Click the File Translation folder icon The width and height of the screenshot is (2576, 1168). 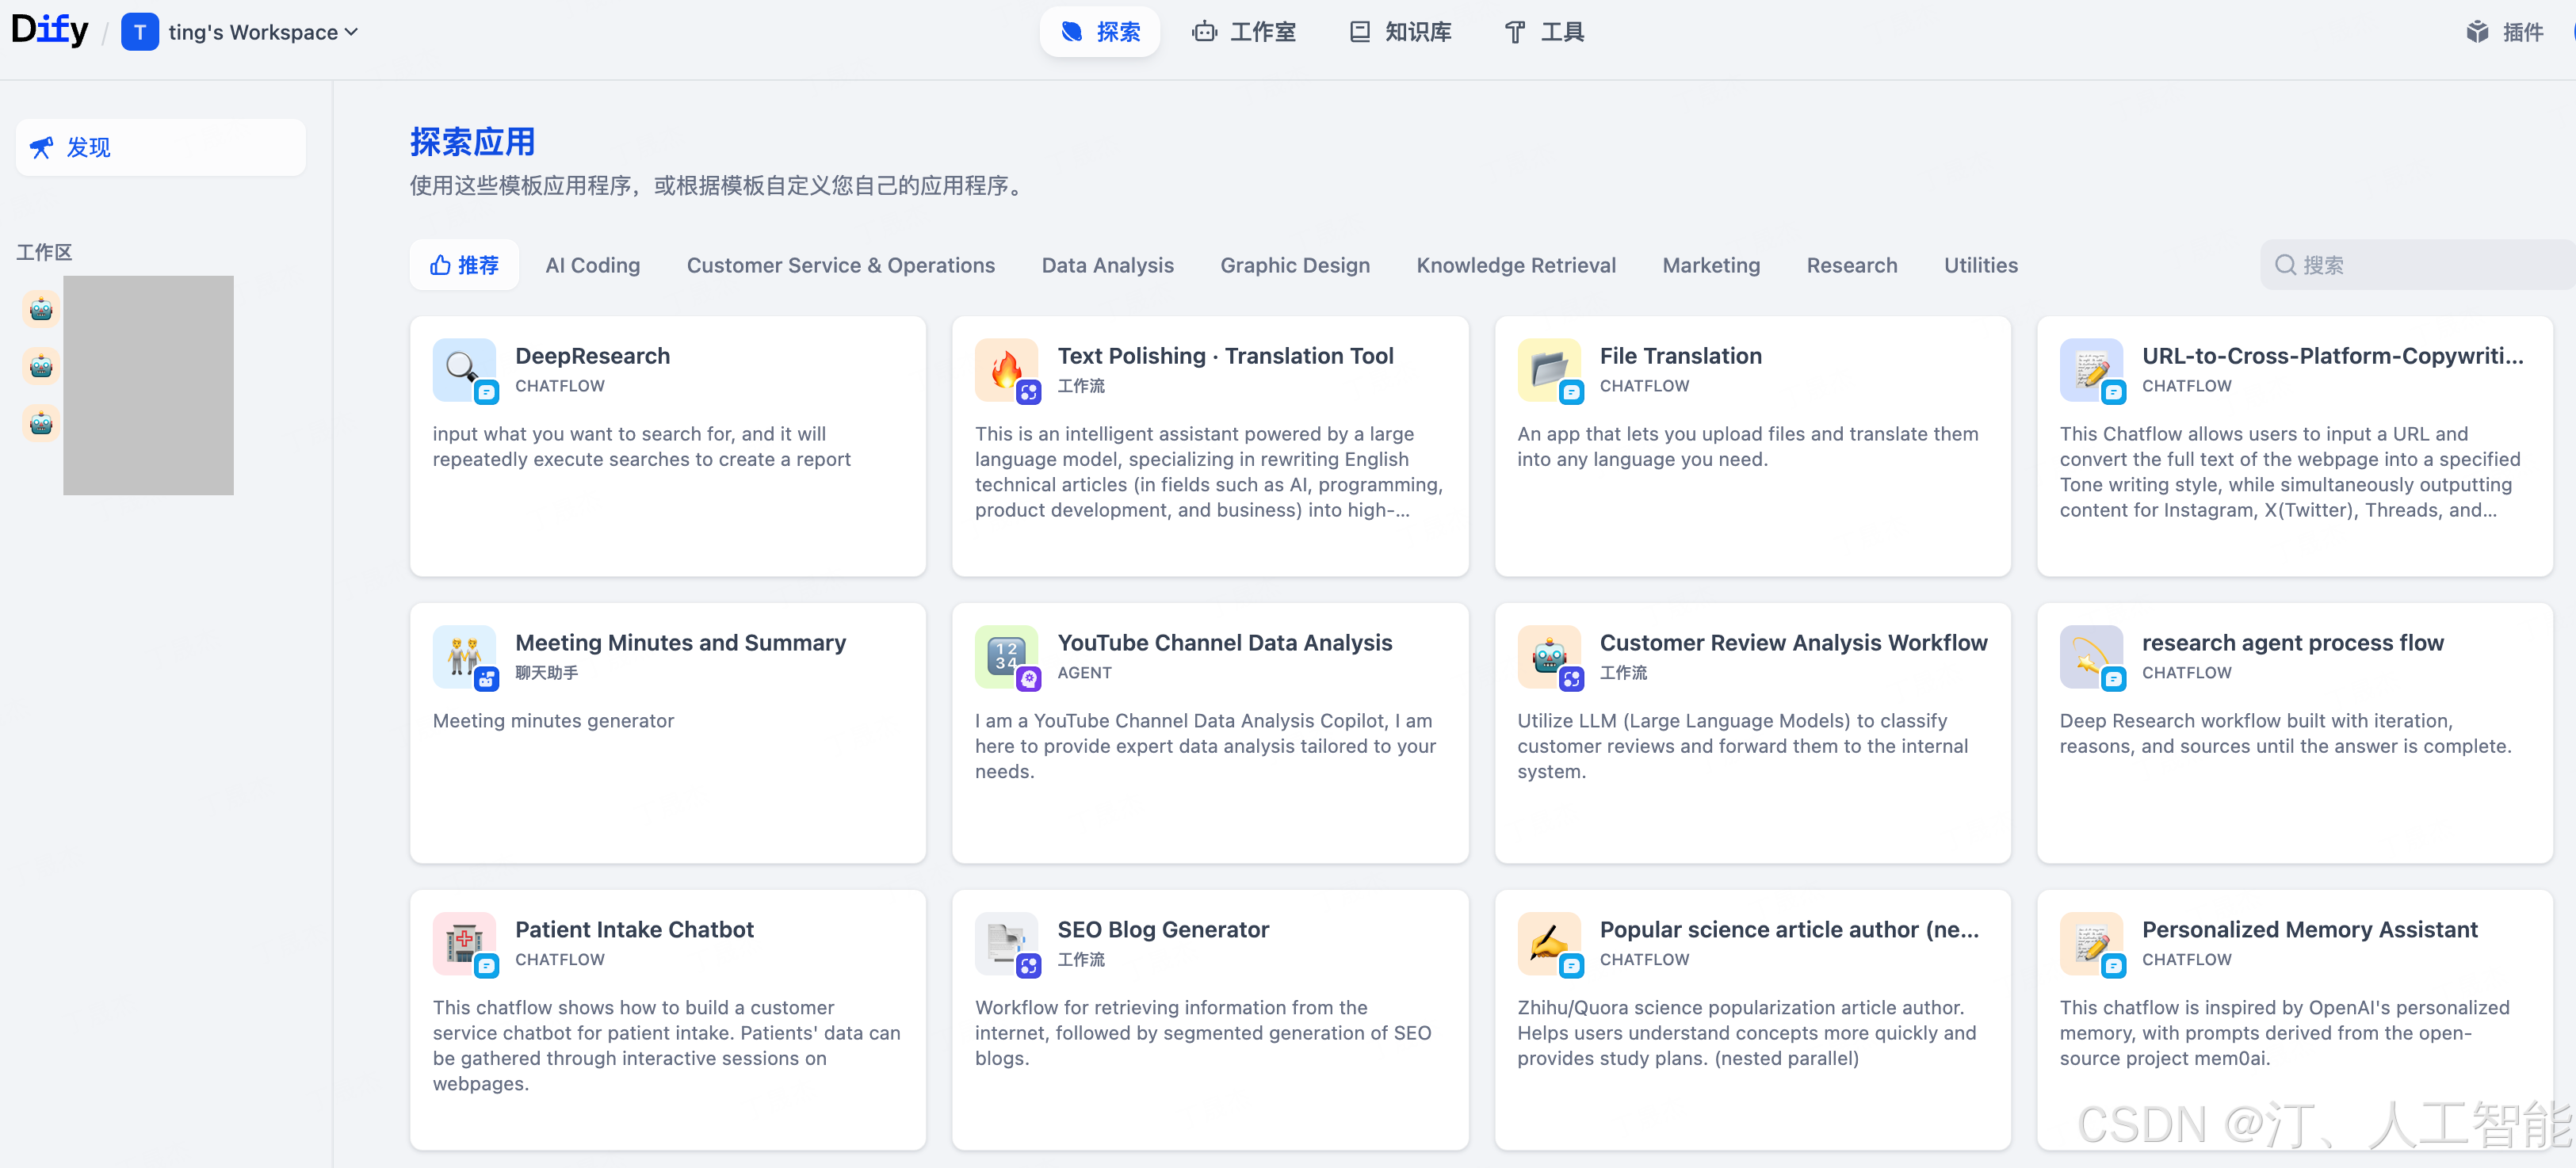[x=1547, y=368]
